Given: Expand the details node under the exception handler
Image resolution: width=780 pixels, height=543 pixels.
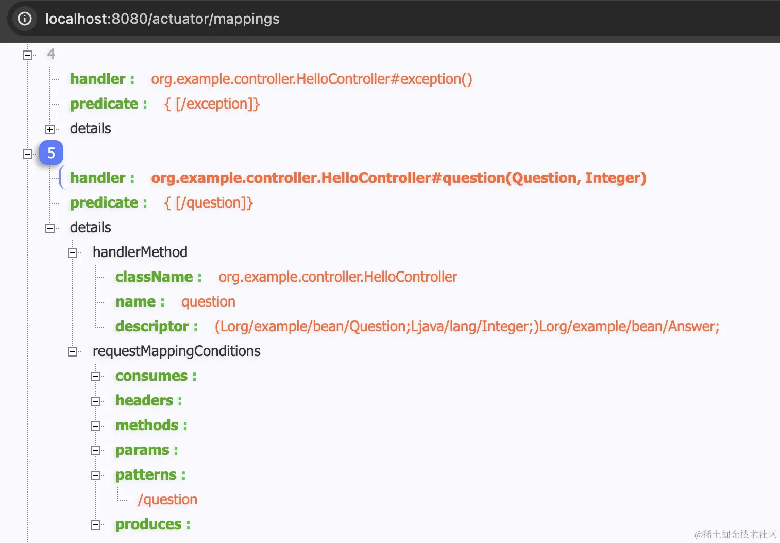Looking at the screenshot, I should (x=50, y=129).
